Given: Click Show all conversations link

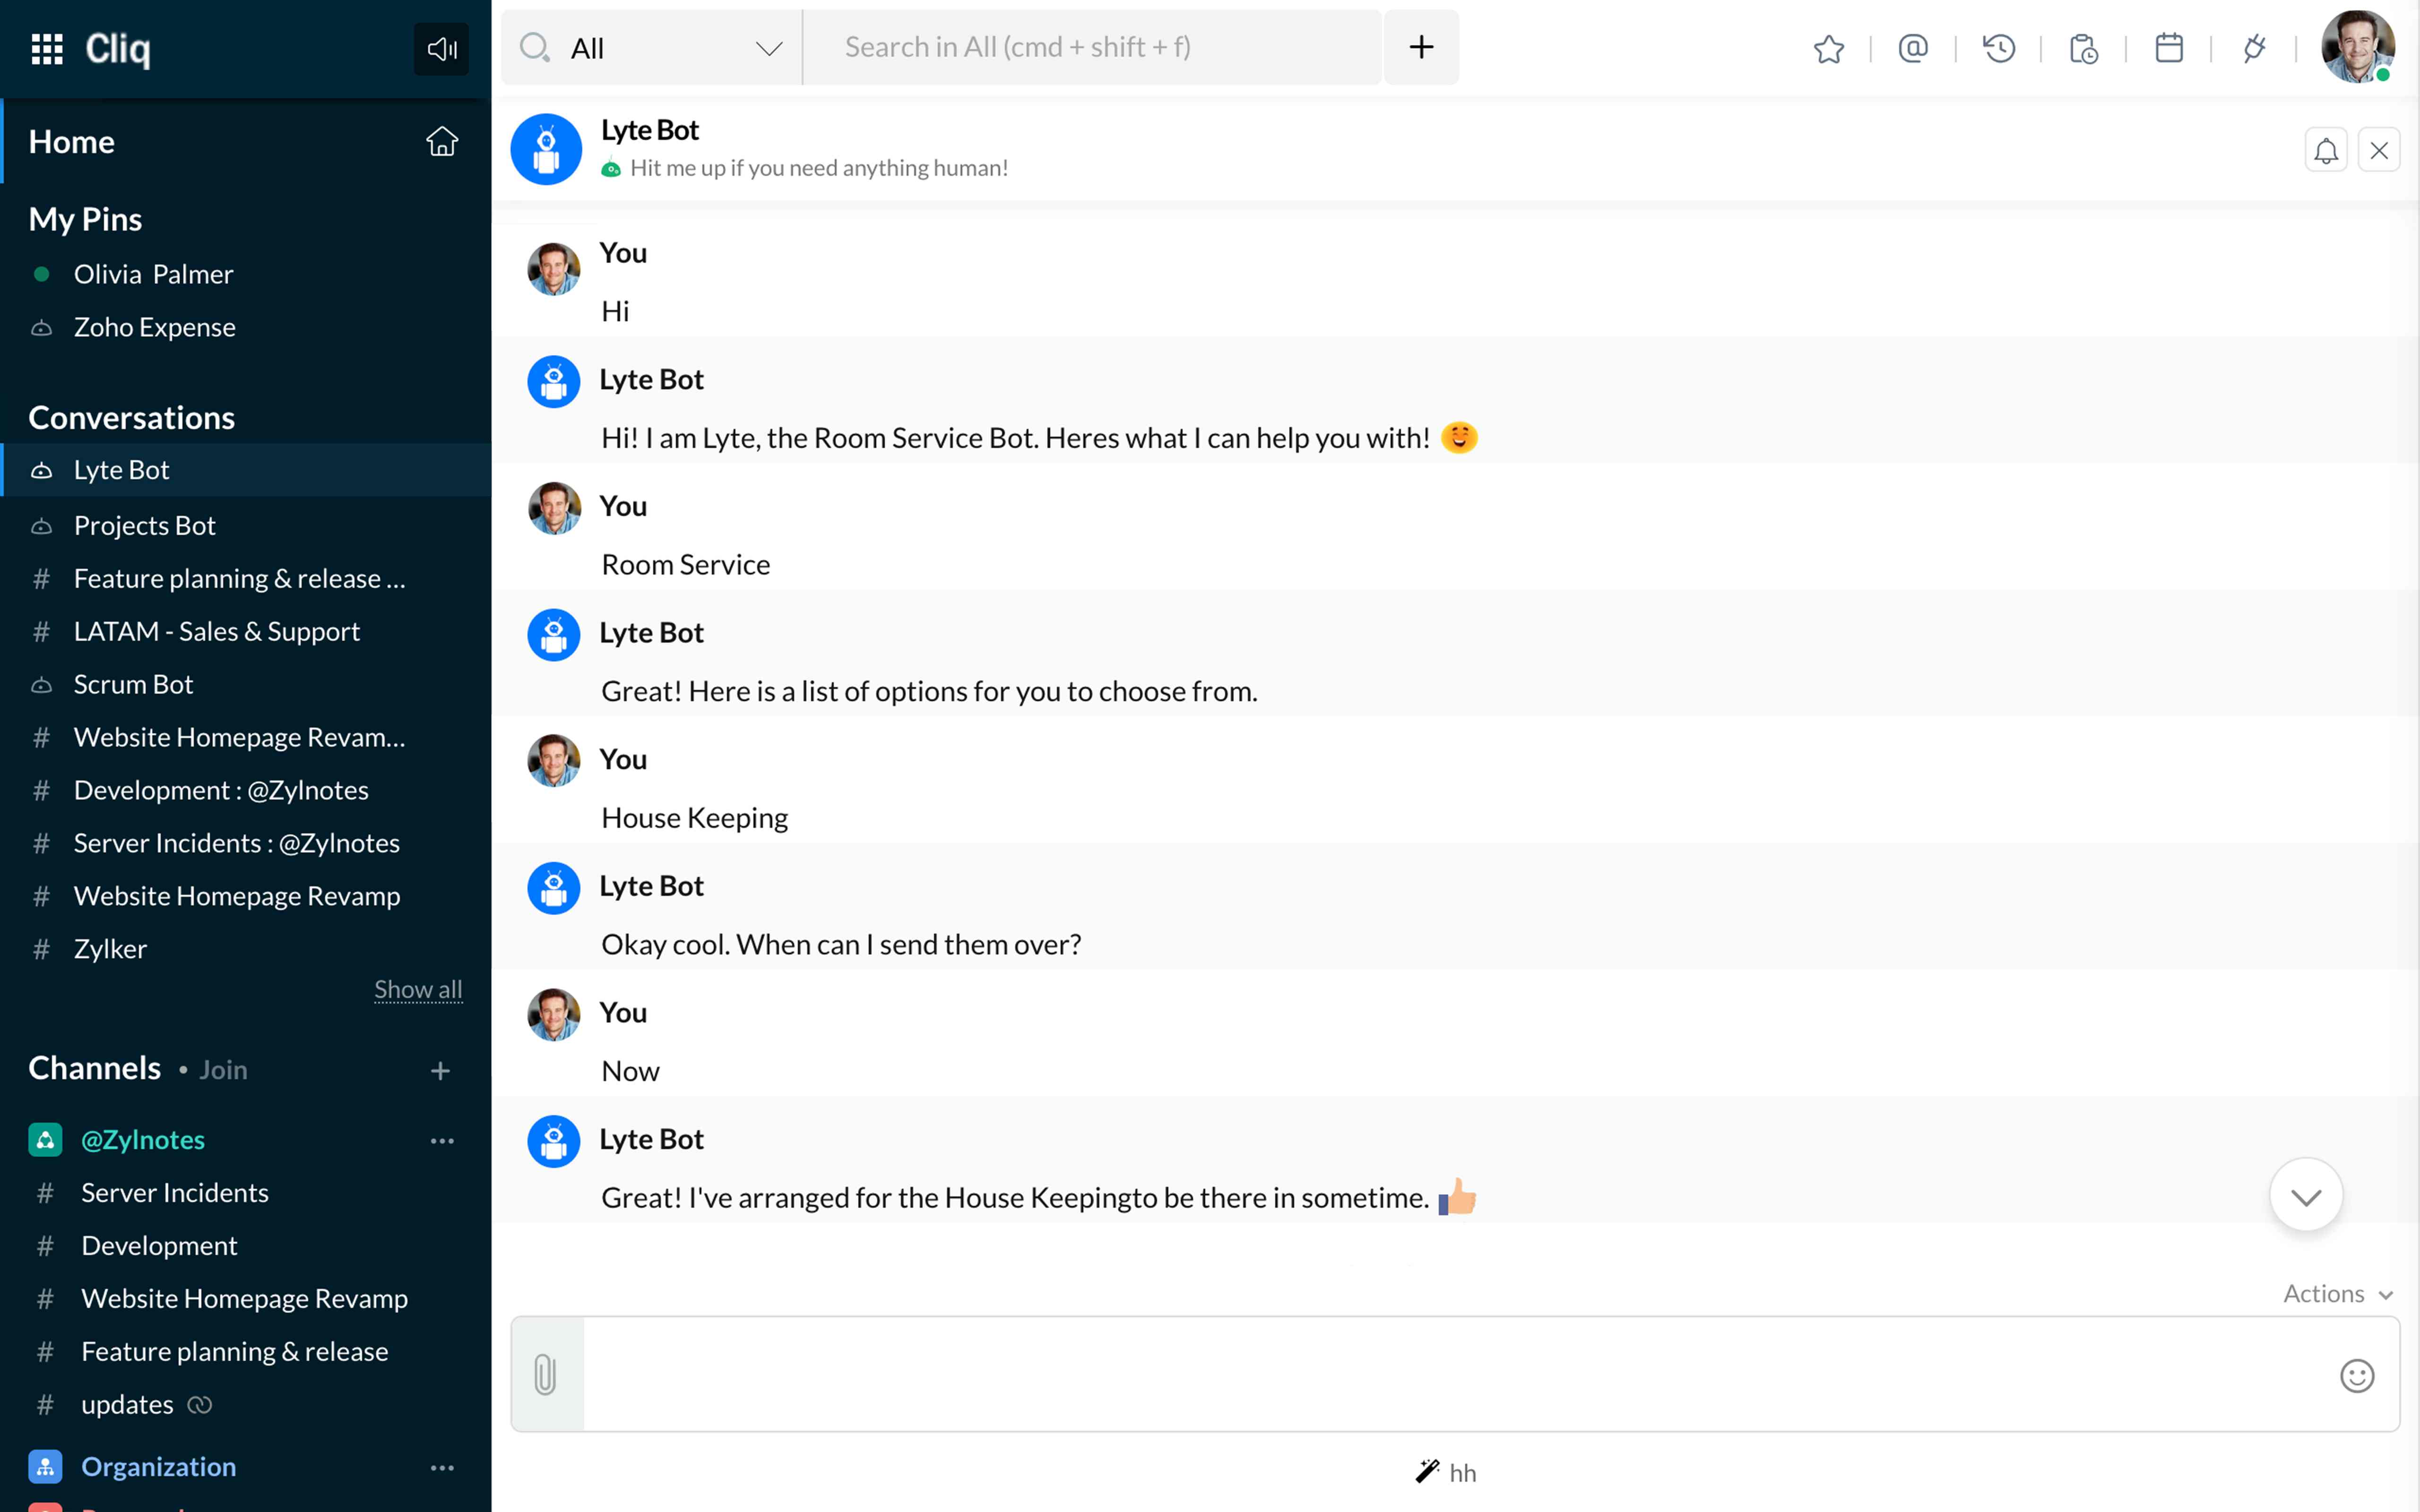Looking at the screenshot, I should coord(418,989).
